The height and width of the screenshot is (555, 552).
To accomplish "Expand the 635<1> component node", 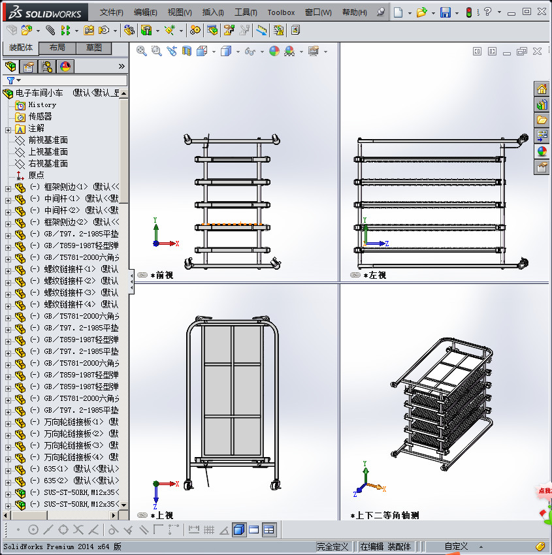I will [x=8, y=471].
